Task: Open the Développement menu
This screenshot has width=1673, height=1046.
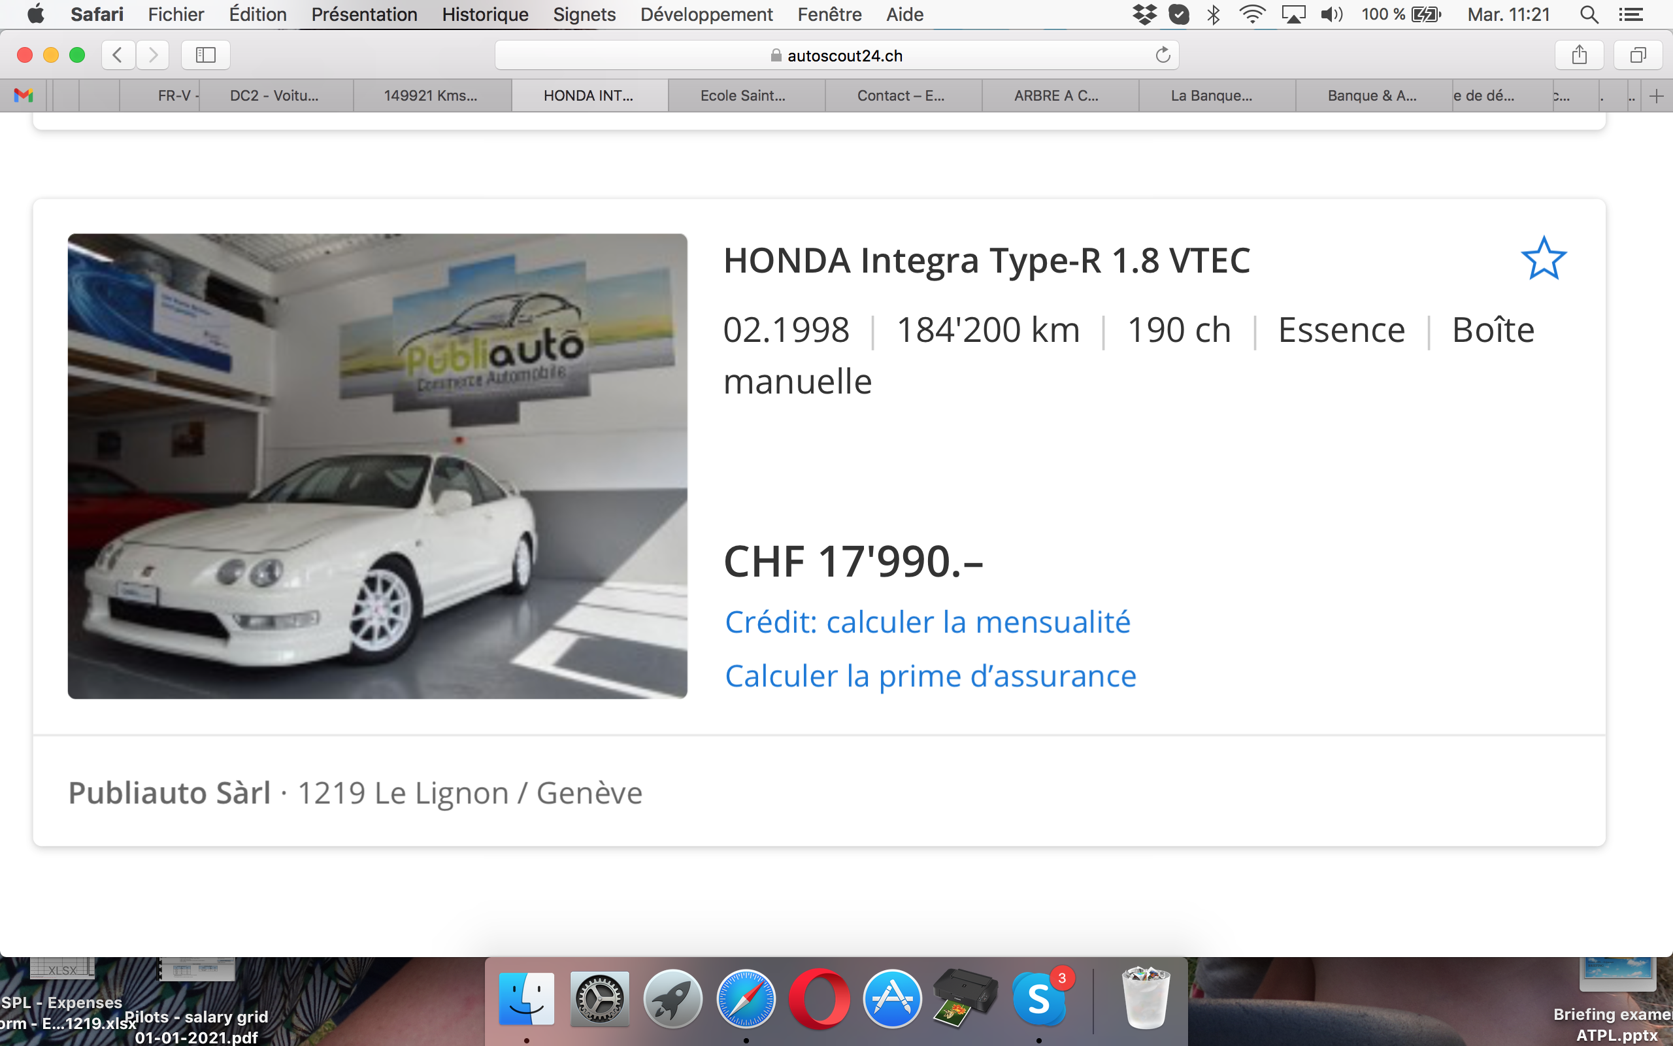Action: click(x=706, y=14)
